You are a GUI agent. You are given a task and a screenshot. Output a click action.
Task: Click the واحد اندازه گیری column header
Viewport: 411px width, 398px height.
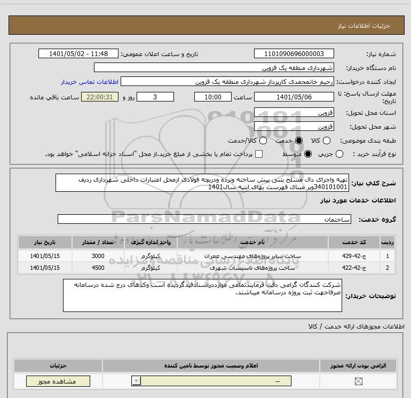pos(151,242)
